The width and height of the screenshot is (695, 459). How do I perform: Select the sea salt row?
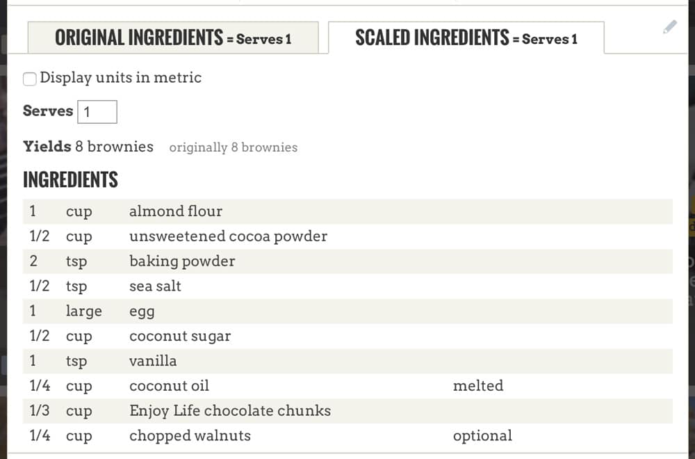pos(348,286)
